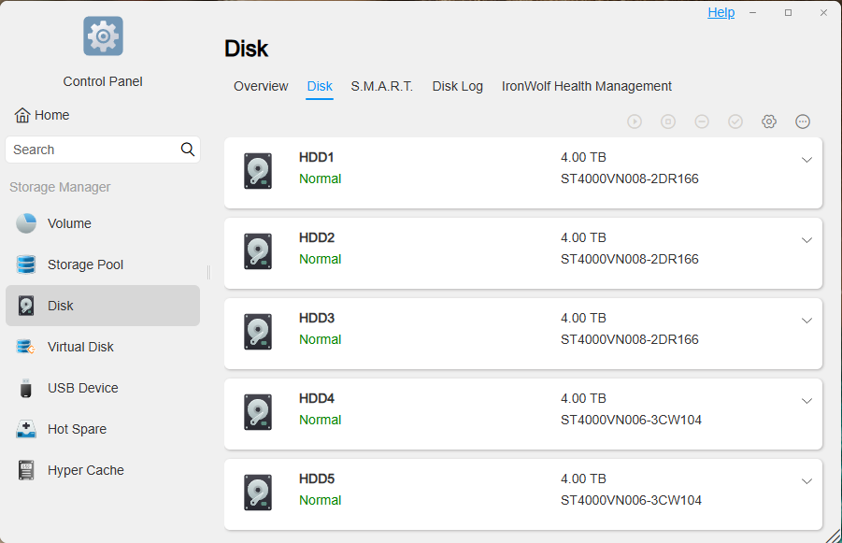Switch to IronWolf Health Management tab
This screenshot has width=842, height=543.
tap(586, 87)
